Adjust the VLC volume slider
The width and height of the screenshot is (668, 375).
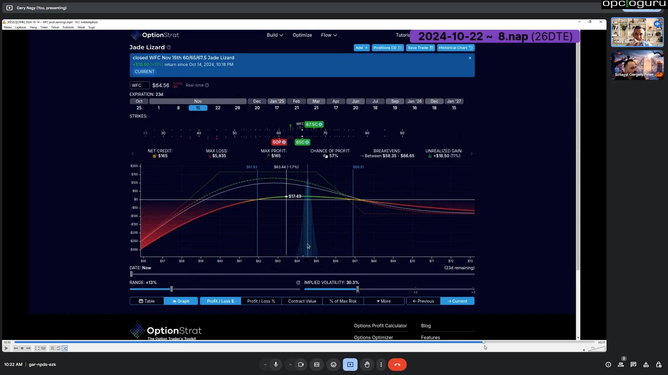point(597,349)
